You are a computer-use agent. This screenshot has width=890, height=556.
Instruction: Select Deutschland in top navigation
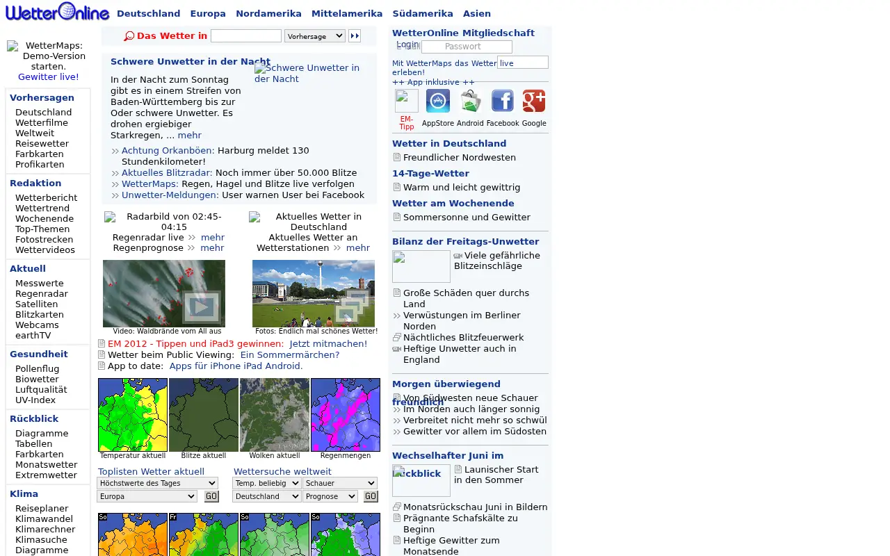tap(148, 13)
